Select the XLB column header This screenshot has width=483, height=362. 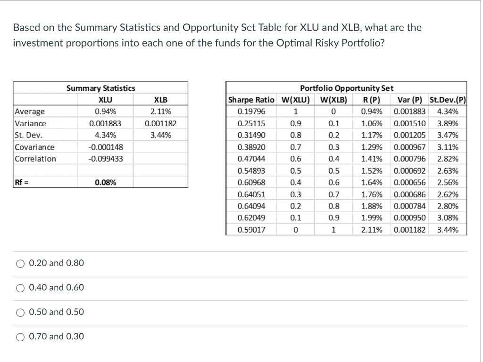coord(159,99)
